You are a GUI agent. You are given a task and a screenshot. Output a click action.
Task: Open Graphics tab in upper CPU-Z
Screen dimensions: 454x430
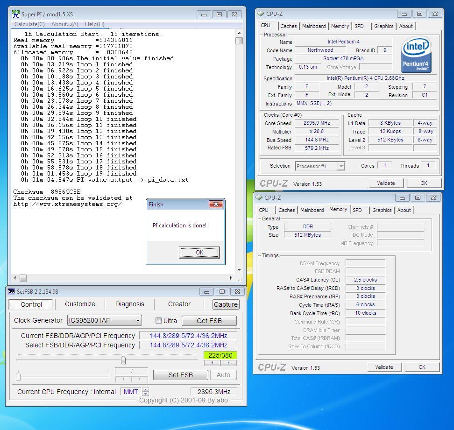click(383, 26)
